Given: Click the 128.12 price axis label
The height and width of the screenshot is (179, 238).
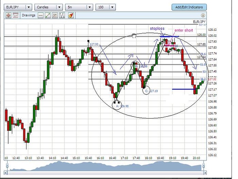Looking at the screenshot, I should 212,30.
